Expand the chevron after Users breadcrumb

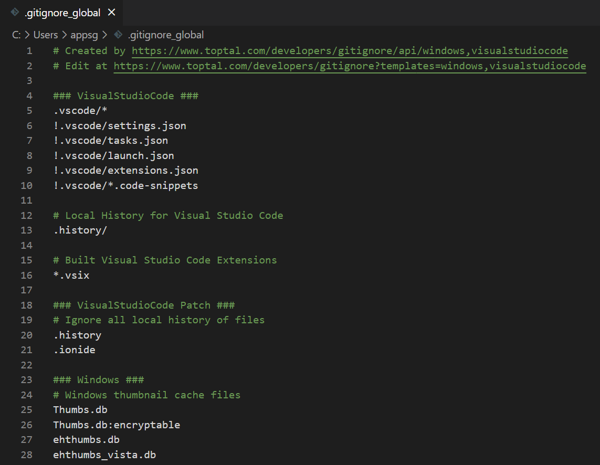[64, 35]
